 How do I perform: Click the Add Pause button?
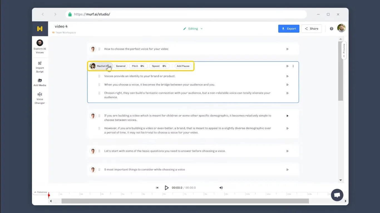coord(183,66)
